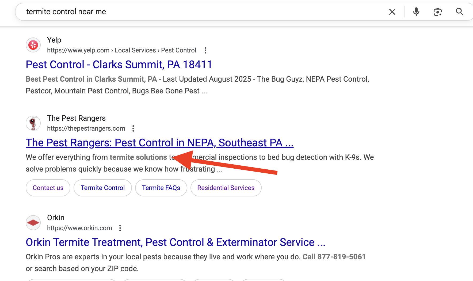Open Yelp result options menu
This screenshot has height=281, width=473.
(x=205, y=50)
